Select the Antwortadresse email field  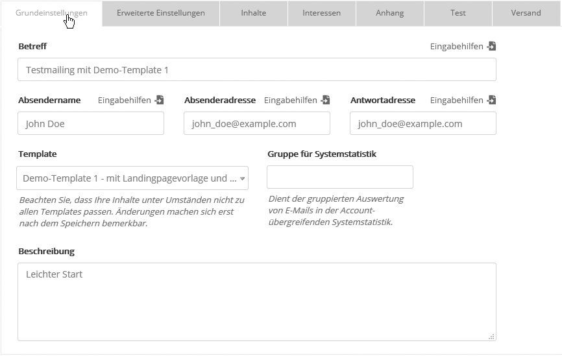[422, 124]
